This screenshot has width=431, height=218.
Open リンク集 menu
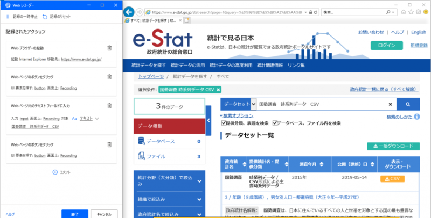coord(296,66)
